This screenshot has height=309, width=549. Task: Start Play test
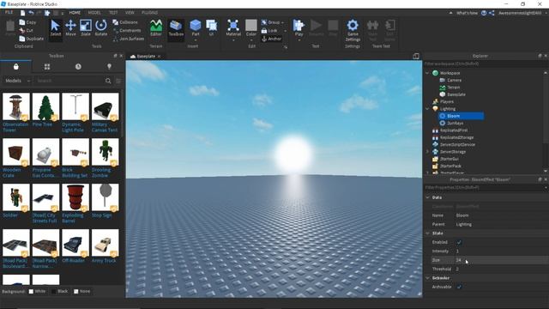pyautogui.click(x=299, y=28)
